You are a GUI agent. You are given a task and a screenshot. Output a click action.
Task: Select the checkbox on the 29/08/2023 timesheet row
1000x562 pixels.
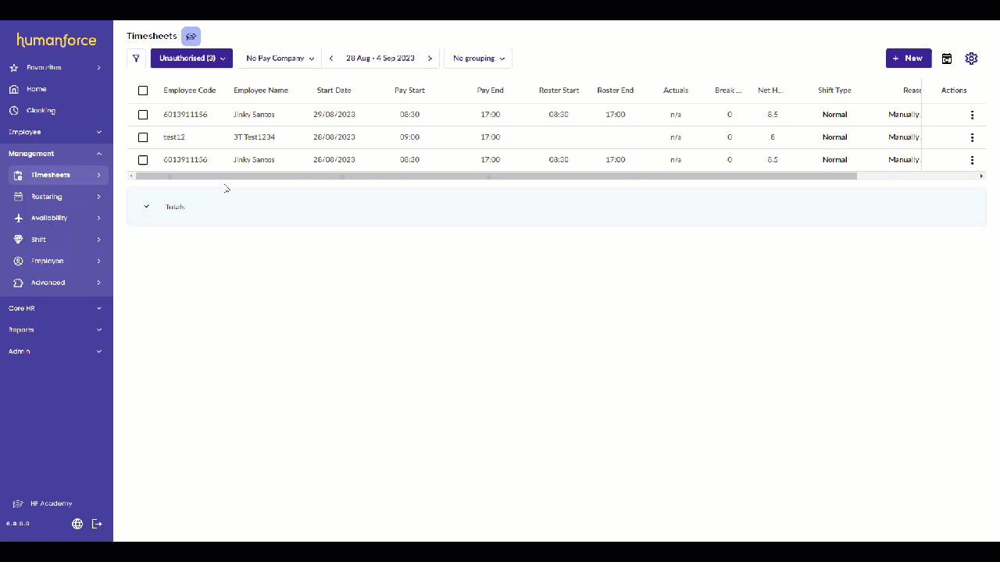pyautogui.click(x=143, y=115)
